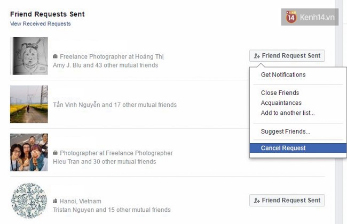This screenshot has width=347, height=224.
Task: Click Cancel Request in the menu
Action: (298, 148)
